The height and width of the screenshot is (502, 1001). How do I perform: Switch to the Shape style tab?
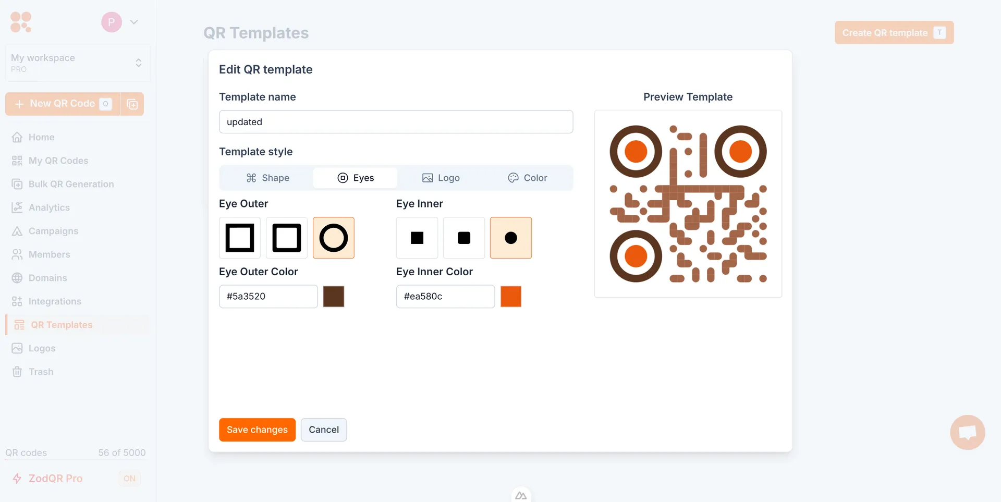click(x=267, y=178)
